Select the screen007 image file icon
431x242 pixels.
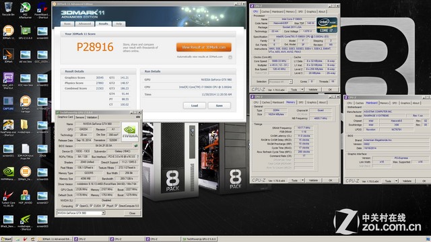pyautogui.click(x=42, y=198)
